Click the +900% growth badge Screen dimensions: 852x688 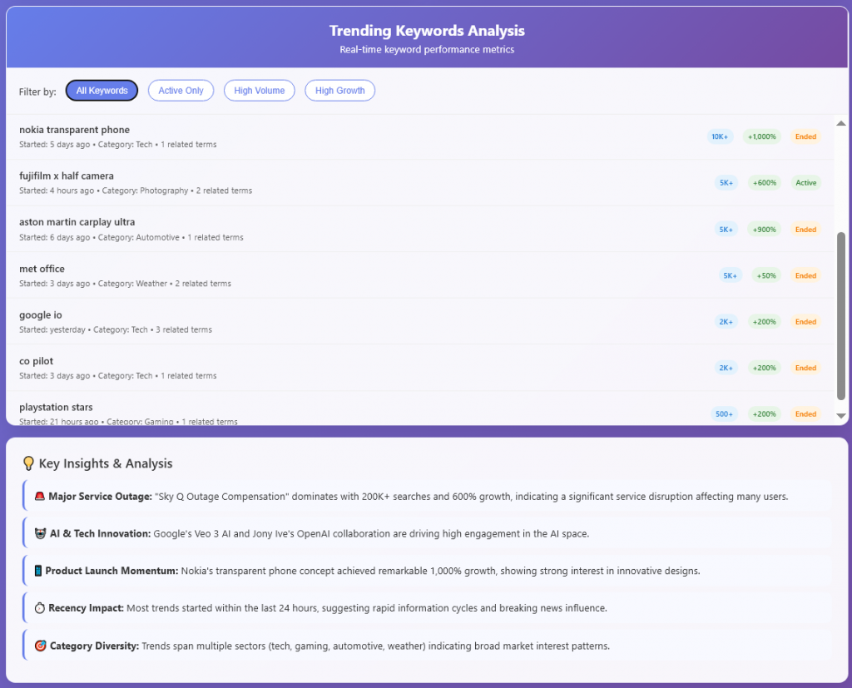764,230
